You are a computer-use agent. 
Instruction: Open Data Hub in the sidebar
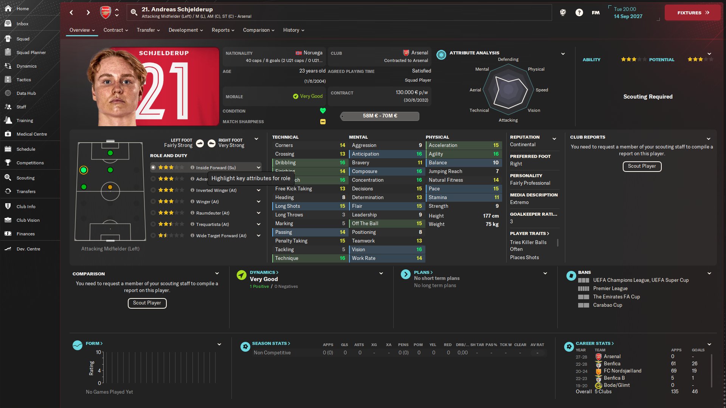[26, 93]
